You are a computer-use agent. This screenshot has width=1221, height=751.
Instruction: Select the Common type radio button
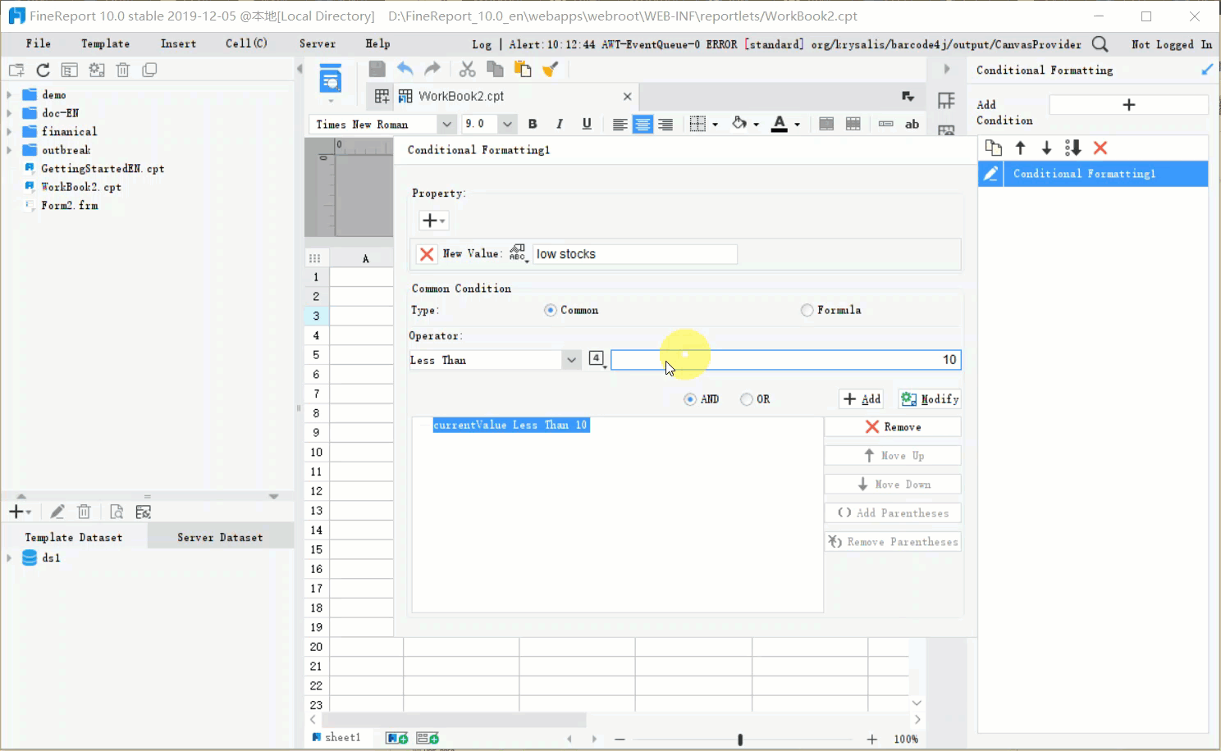coord(551,310)
